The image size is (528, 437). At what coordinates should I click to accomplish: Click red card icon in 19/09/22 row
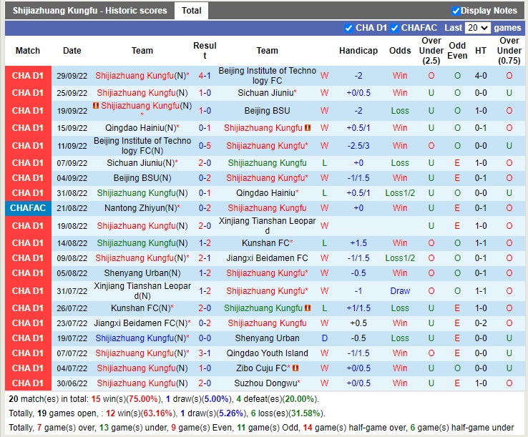pyautogui.click(x=96, y=106)
